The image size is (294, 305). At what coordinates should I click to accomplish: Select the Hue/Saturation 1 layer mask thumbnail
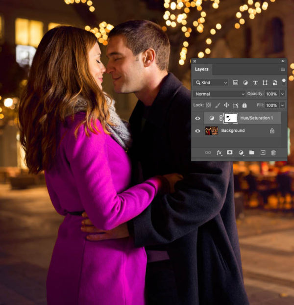coord(231,118)
